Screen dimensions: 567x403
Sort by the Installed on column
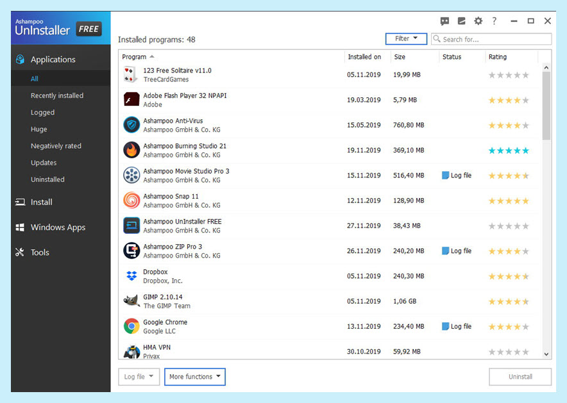click(364, 56)
